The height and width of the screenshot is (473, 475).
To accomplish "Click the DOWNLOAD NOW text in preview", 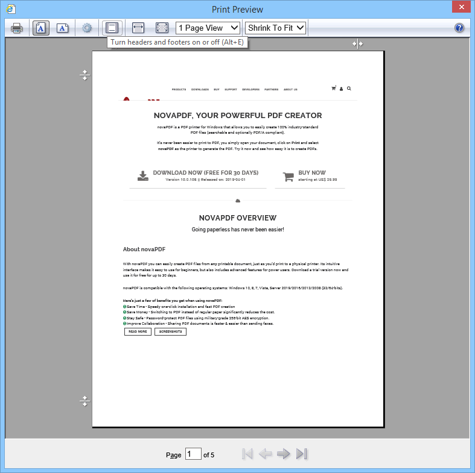I will click(x=206, y=173).
